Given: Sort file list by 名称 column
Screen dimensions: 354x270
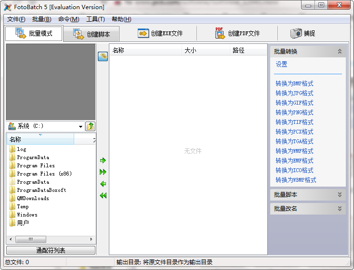Looking at the screenshot, I should pyautogui.click(x=145, y=50).
